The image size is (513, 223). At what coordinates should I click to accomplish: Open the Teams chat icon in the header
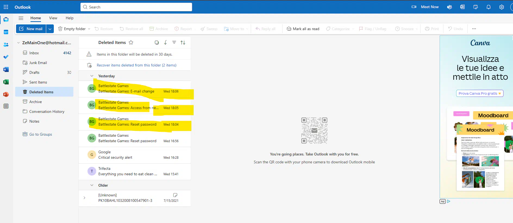[449, 7]
